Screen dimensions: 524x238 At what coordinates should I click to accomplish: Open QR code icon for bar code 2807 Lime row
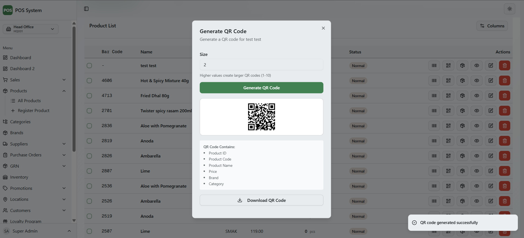(x=448, y=171)
